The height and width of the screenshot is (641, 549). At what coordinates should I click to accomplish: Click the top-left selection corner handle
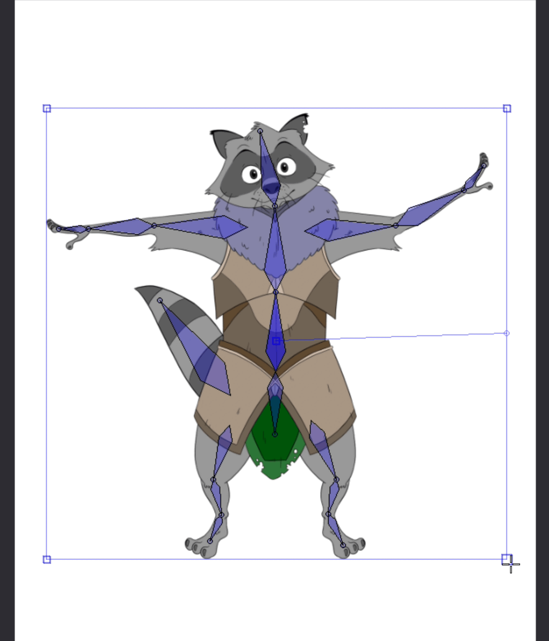click(x=46, y=107)
